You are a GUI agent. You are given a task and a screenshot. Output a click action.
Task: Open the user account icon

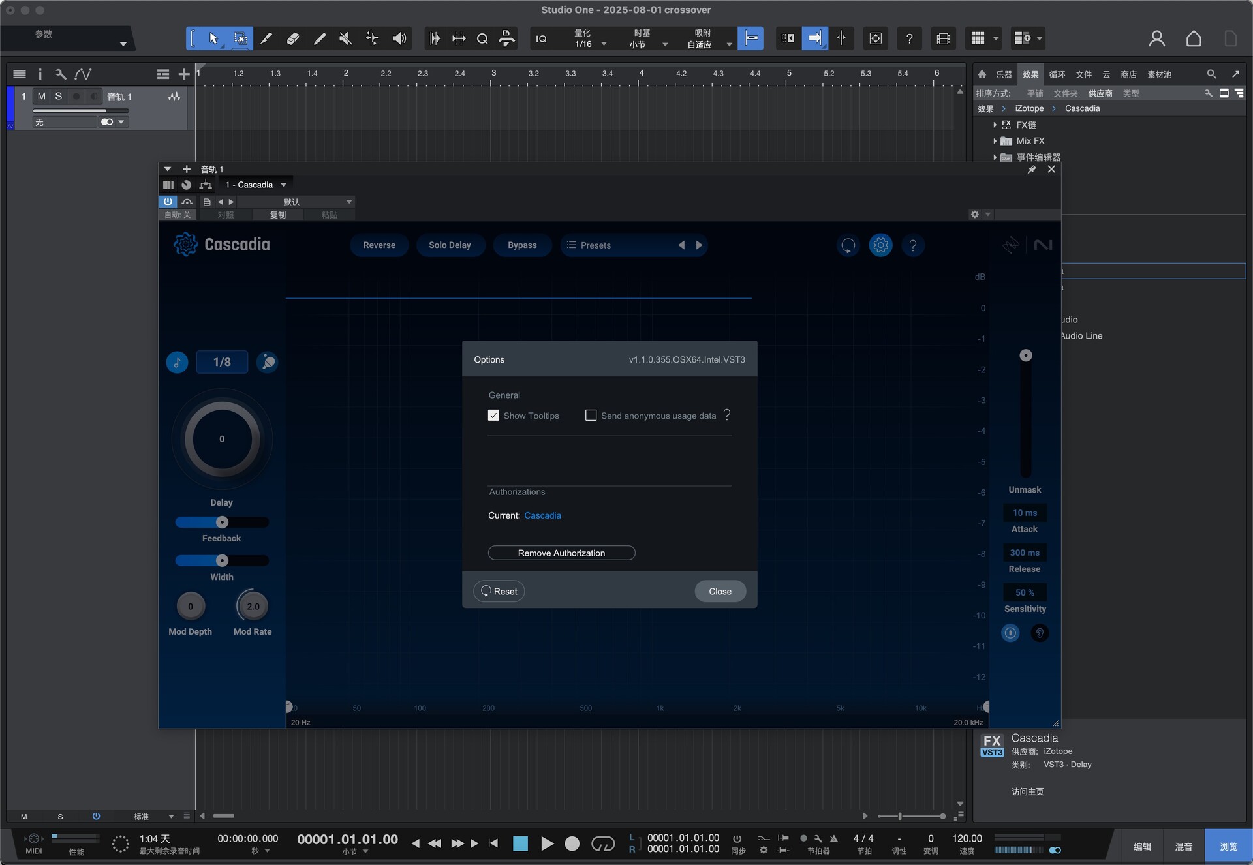coord(1156,38)
